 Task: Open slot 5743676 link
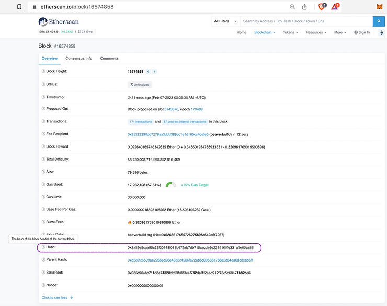[172, 109]
